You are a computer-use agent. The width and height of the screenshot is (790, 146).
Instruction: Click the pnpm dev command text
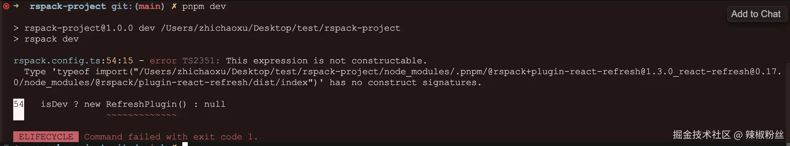(x=204, y=7)
